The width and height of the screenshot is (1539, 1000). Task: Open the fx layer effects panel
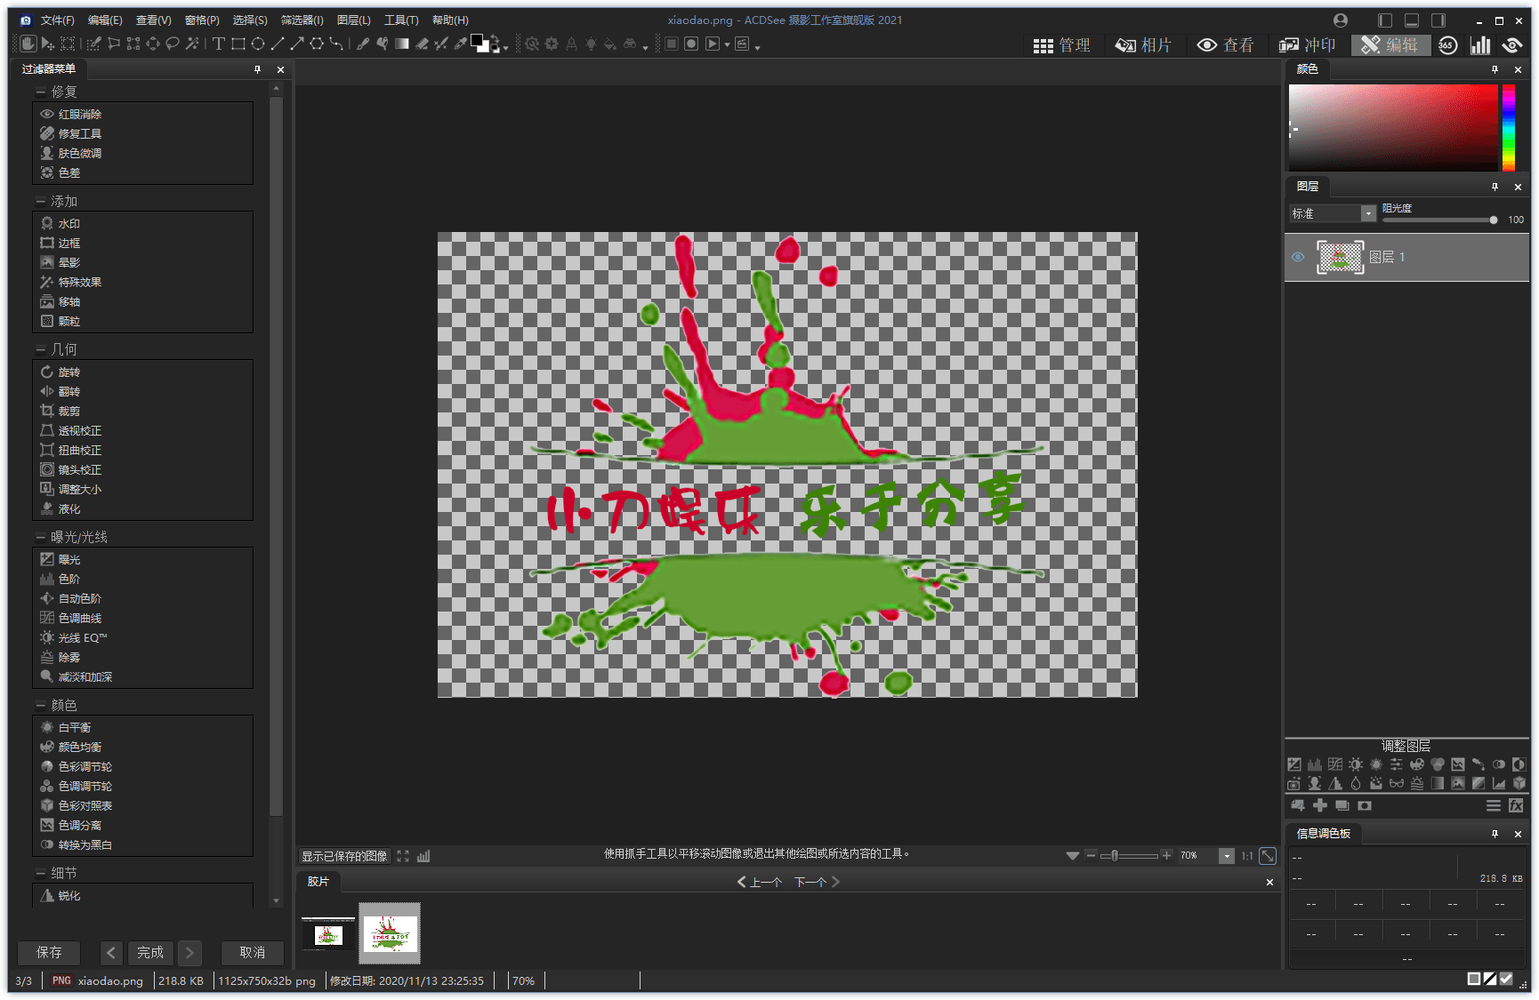click(1517, 805)
